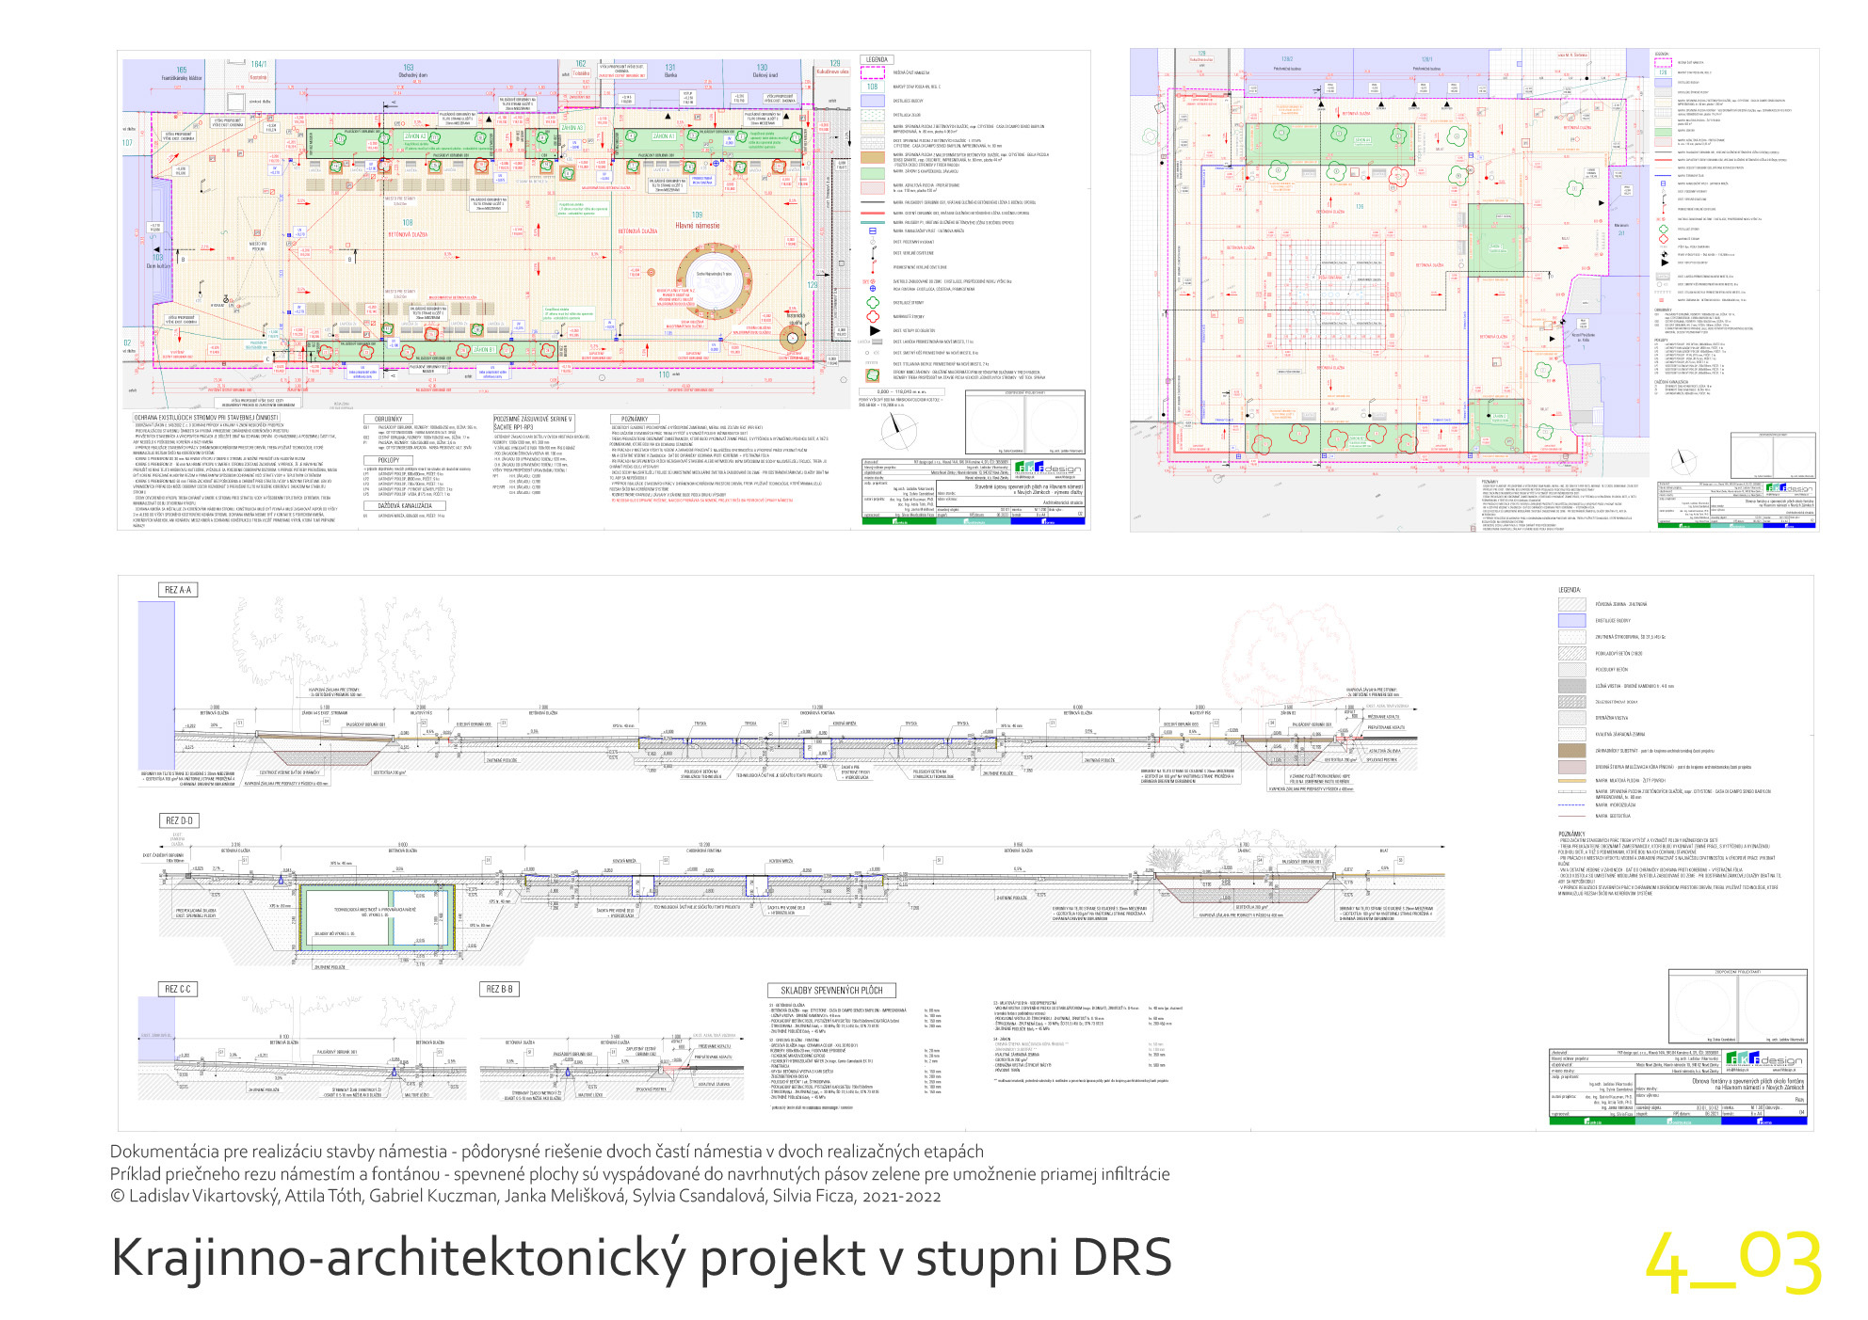The image size is (1868, 1320).
Task: Click the pink dashed outline swatch in left legend
Action: click(872, 73)
